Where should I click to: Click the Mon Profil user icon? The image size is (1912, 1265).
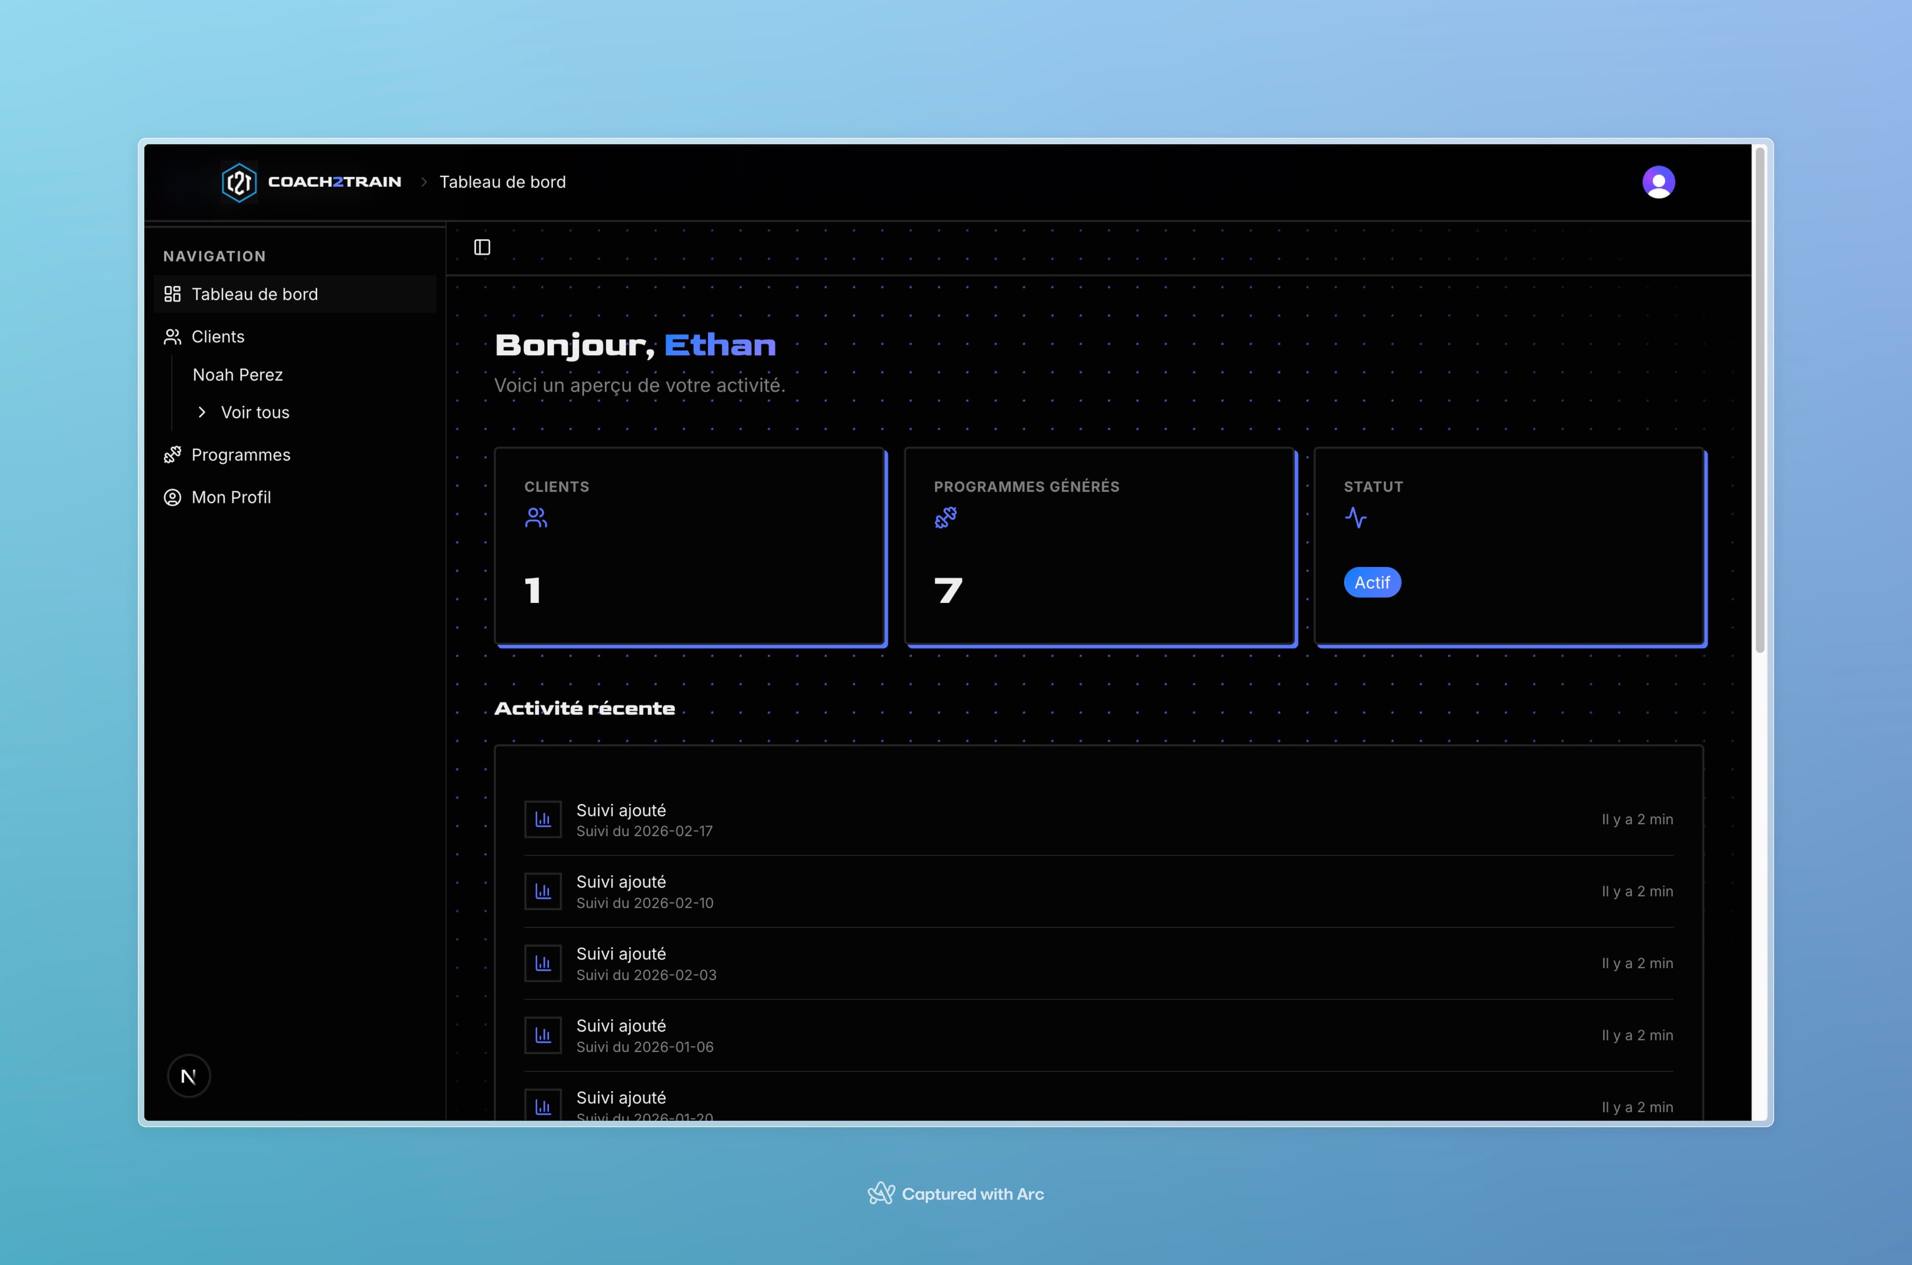(x=173, y=498)
